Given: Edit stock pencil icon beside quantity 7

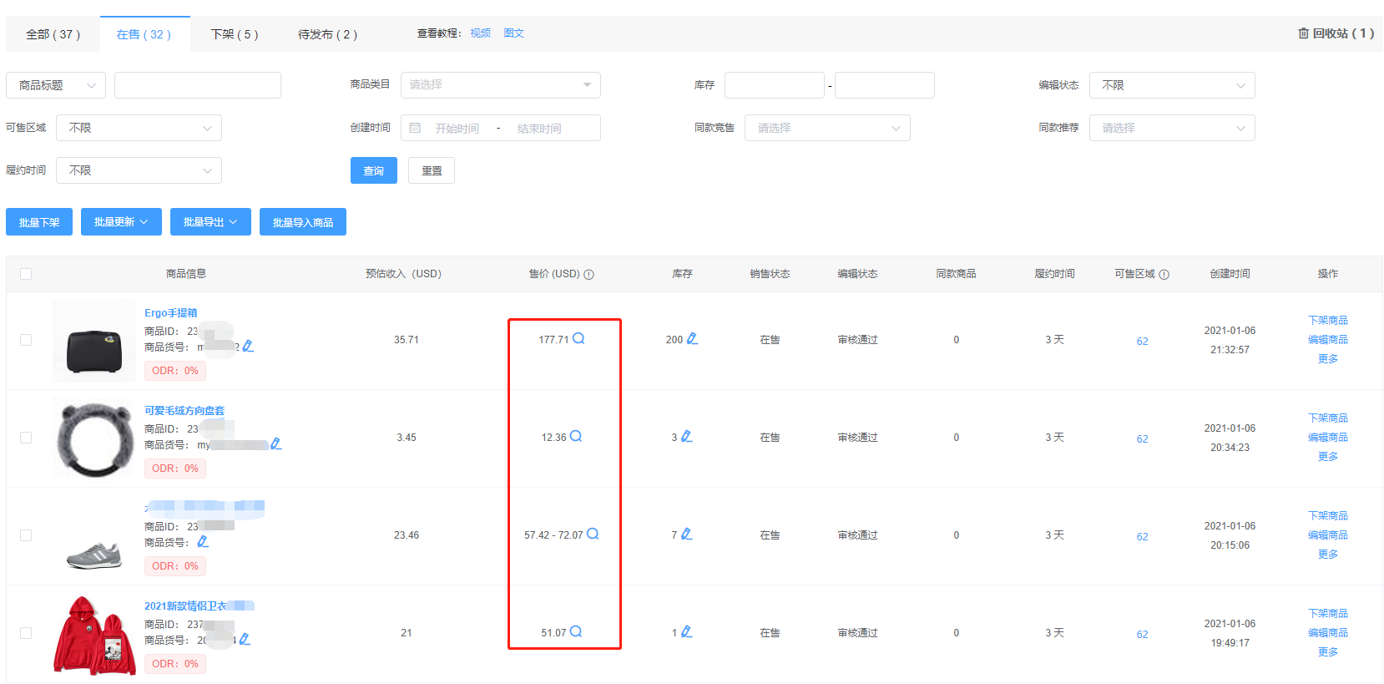Looking at the screenshot, I should point(687,534).
